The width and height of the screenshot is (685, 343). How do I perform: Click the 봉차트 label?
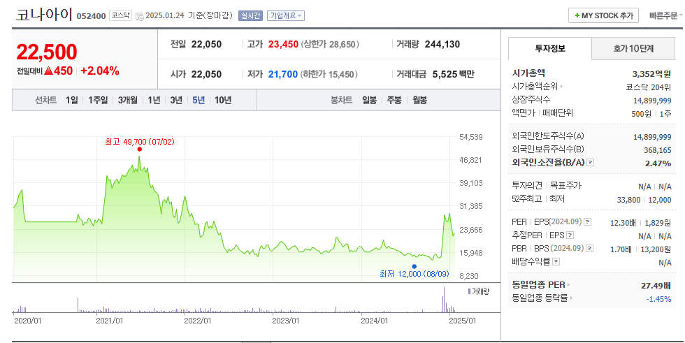click(341, 101)
